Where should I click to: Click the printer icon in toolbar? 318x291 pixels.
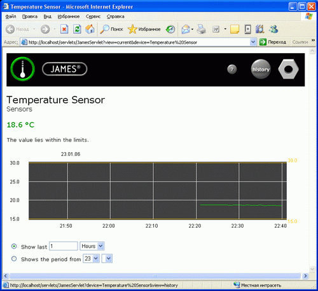point(201,29)
